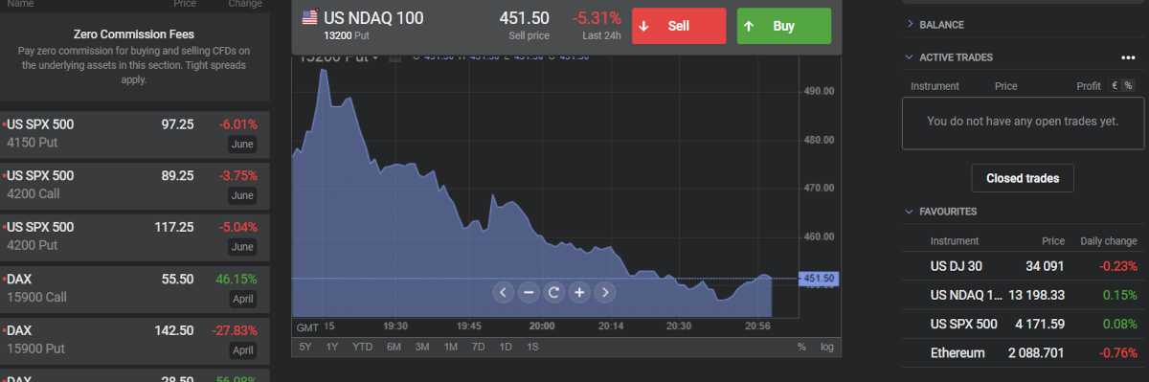Click Daily change header in Favourites
1149x382 pixels.
coord(1108,241)
